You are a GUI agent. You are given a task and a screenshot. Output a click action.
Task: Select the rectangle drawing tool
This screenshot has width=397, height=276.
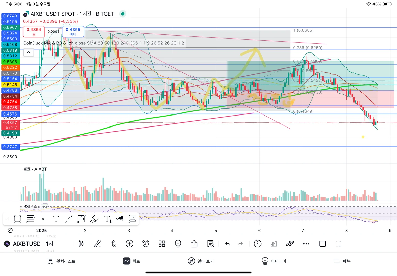(x=17, y=219)
